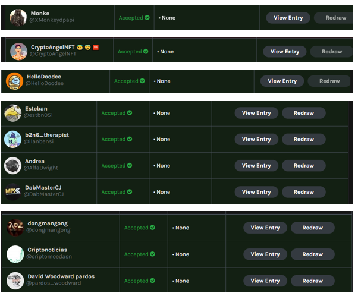The height and width of the screenshot is (293, 358).
Task: View Entry for b2n6_therapist
Action: point(256,139)
